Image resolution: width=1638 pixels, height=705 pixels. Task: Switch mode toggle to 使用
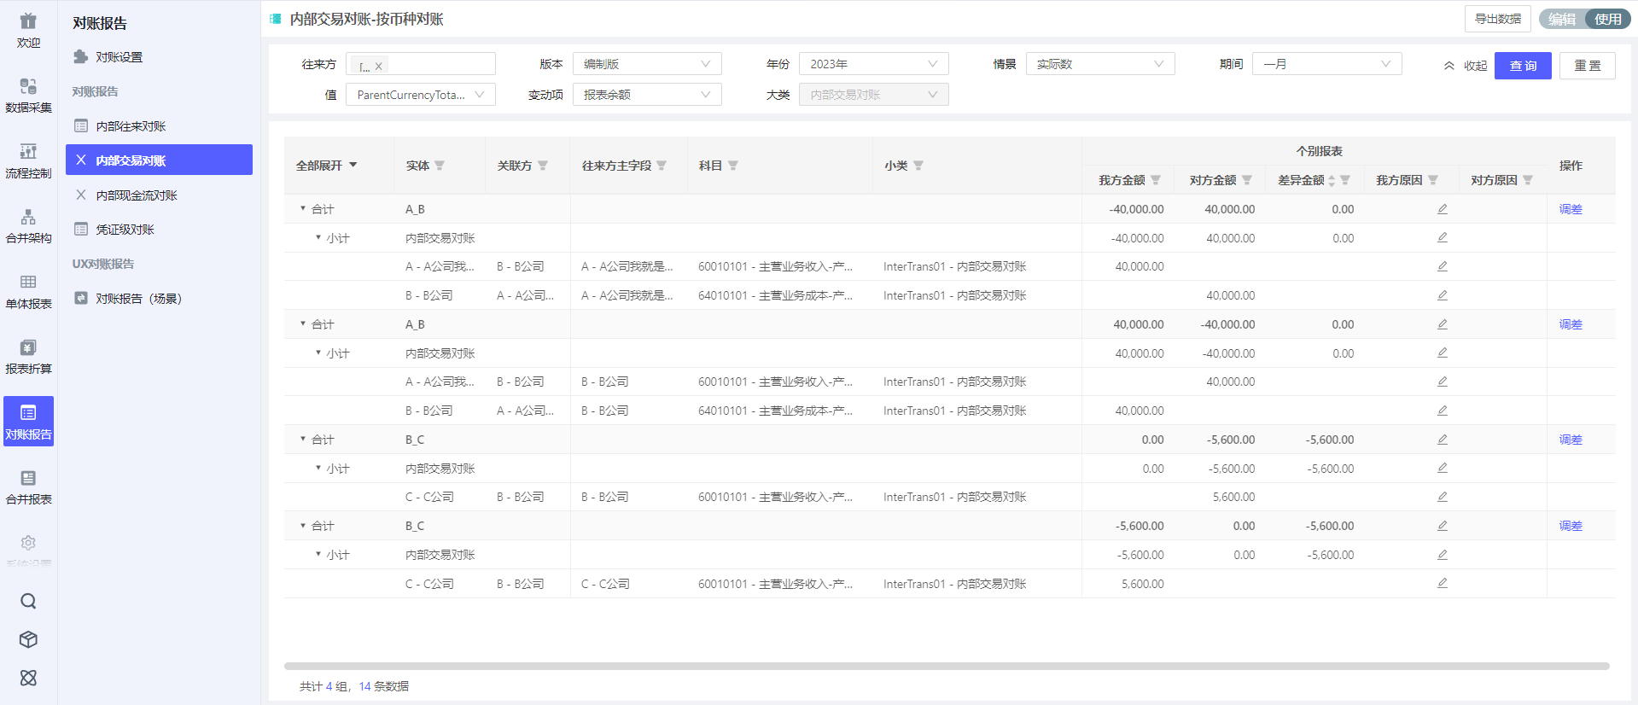pos(1607,19)
